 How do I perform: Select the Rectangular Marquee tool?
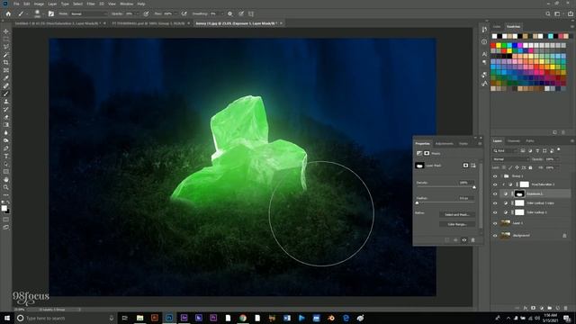[6, 40]
